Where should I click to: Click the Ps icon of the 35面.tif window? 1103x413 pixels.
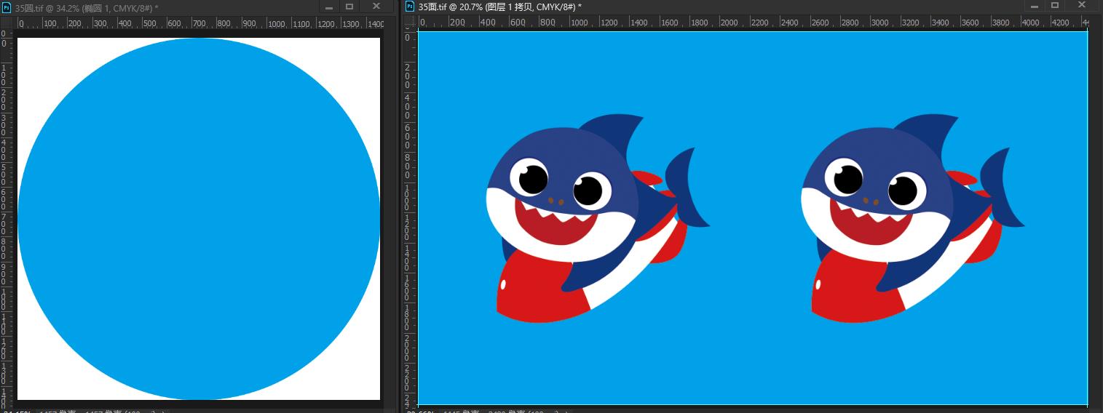tap(410, 7)
